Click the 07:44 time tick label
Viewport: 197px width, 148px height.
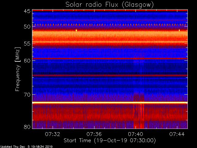tap(177, 134)
